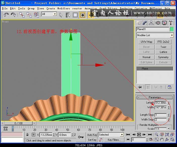Open the Edit menu

[x=13, y=9]
